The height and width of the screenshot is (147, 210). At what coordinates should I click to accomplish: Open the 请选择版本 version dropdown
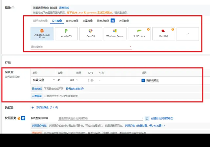coord(81,47)
